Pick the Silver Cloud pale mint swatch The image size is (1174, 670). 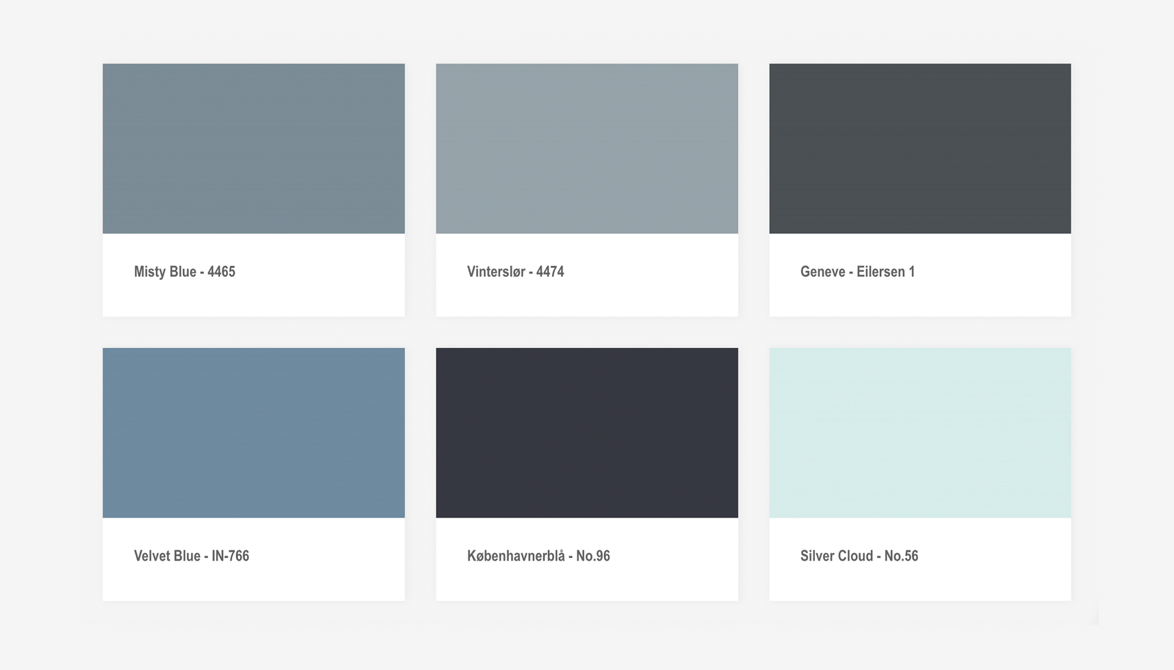pos(919,432)
